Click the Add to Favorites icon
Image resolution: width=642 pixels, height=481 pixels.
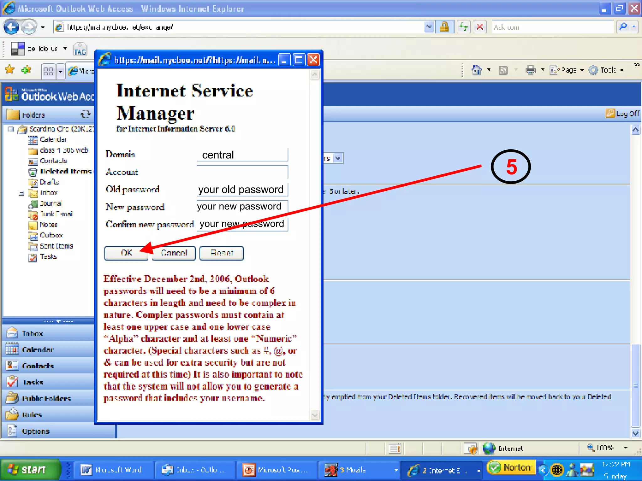tap(26, 70)
